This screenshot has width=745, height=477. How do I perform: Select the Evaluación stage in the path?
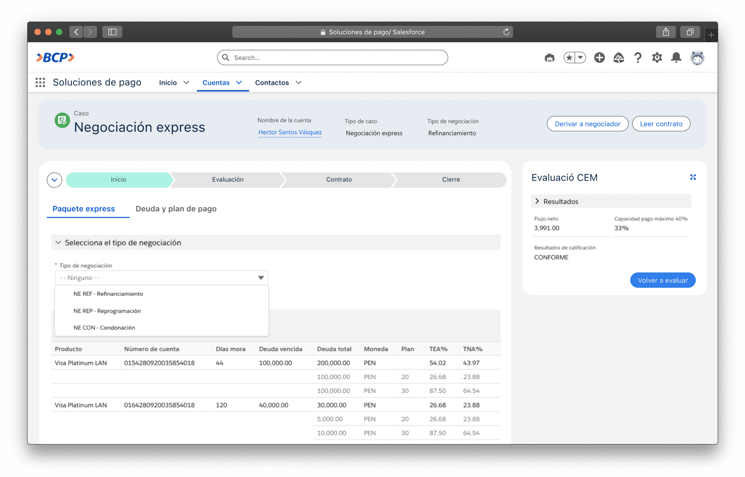pyautogui.click(x=228, y=180)
